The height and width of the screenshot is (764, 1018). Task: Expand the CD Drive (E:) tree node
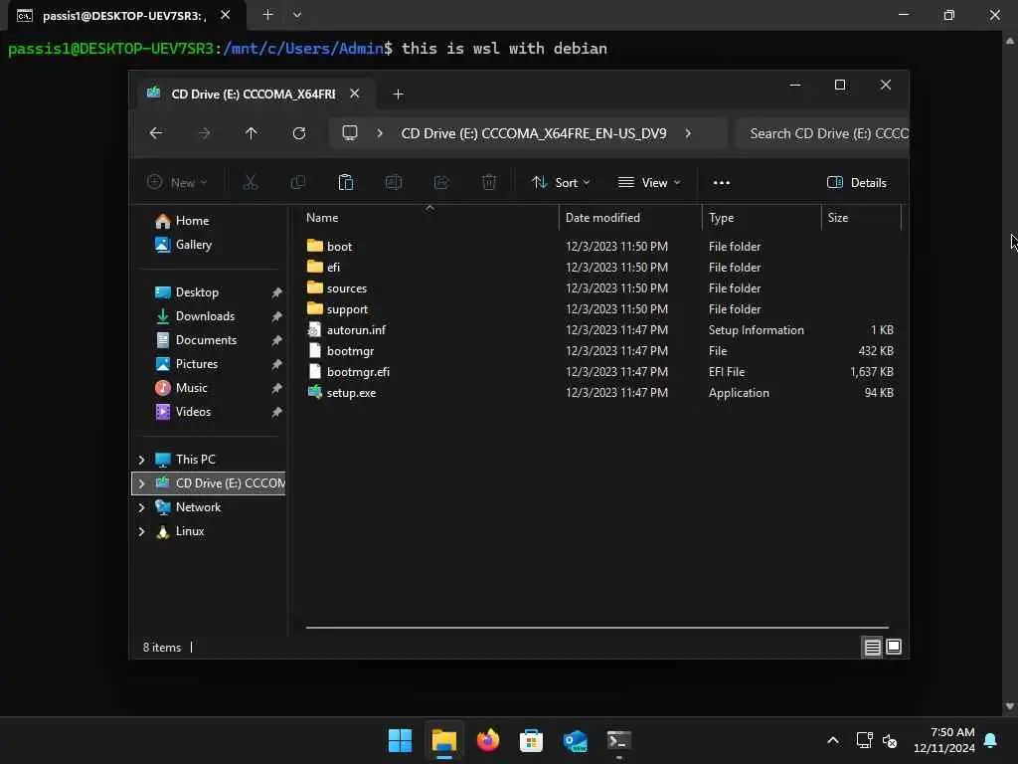coord(141,483)
